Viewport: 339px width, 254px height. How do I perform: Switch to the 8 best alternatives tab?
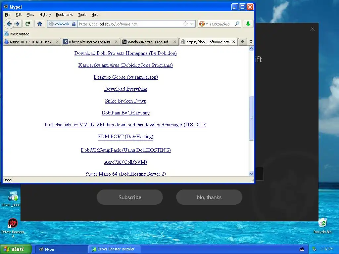(x=90, y=42)
